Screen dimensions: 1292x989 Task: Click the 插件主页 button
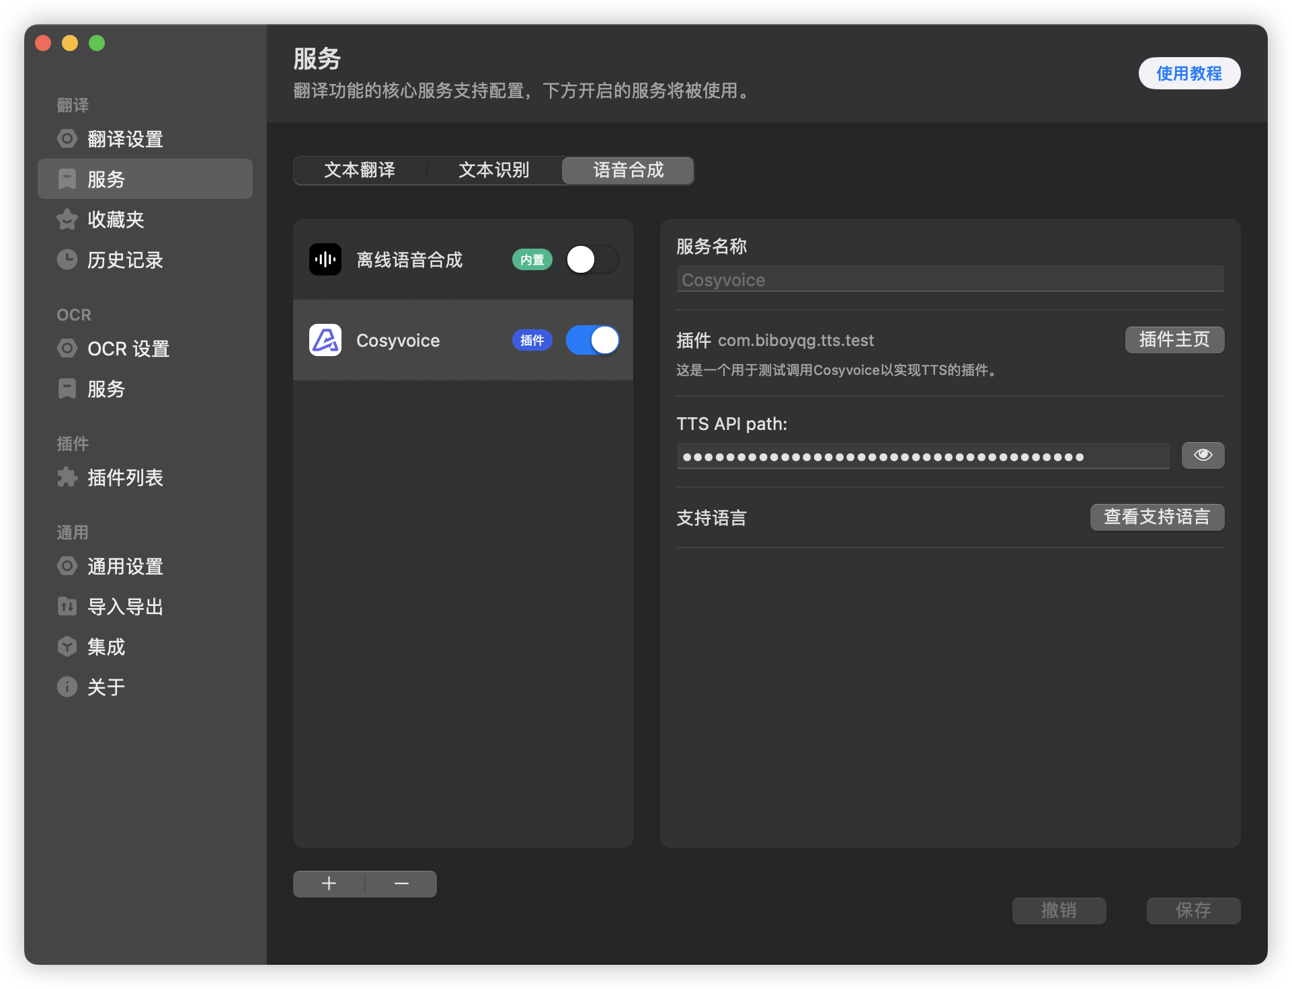[x=1174, y=340]
